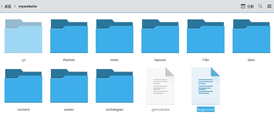Select the hidden .git folder
Image resolution: width=274 pixels, height=120 pixels.
tap(23, 36)
